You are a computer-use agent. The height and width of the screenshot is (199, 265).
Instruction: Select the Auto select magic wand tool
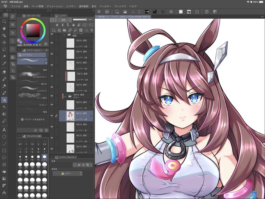(4, 56)
